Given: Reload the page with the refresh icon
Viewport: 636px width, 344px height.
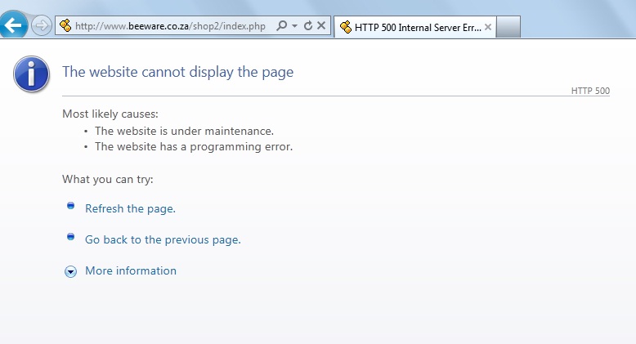Looking at the screenshot, I should (308, 26).
